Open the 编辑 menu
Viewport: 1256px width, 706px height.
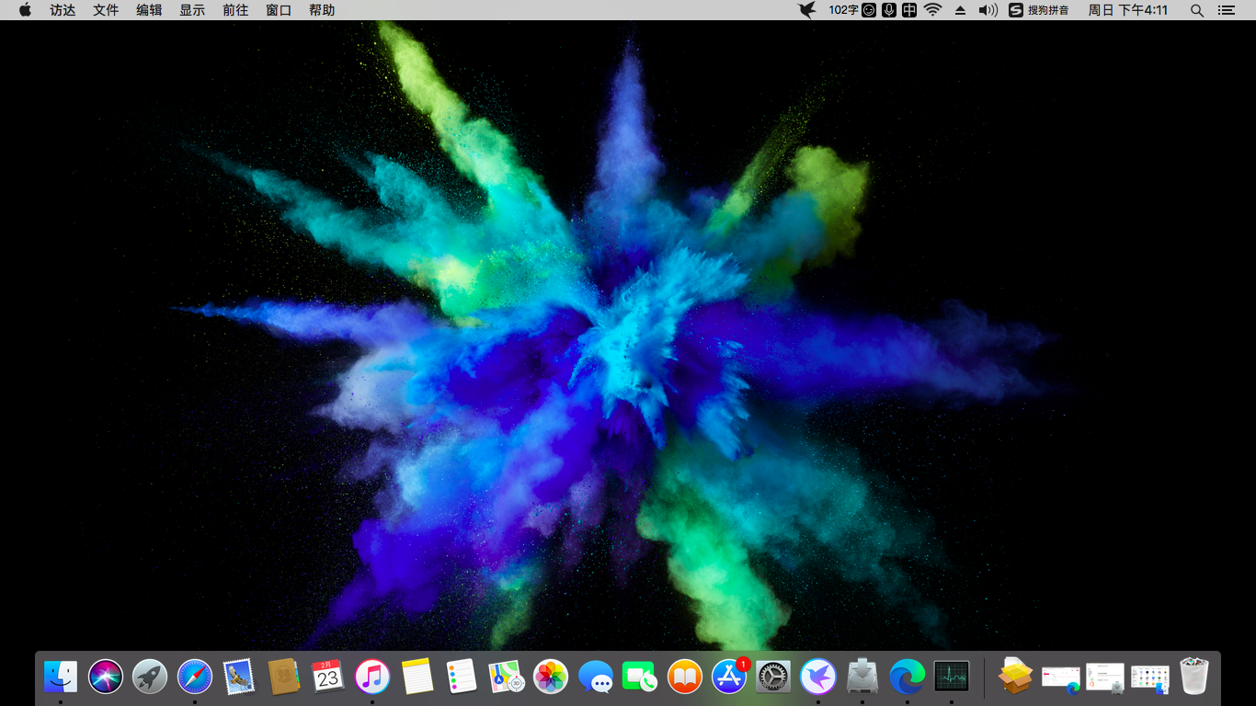pos(149,10)
